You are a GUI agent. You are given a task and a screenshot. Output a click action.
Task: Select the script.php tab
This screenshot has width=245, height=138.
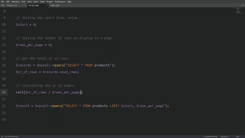pos(33,5)
